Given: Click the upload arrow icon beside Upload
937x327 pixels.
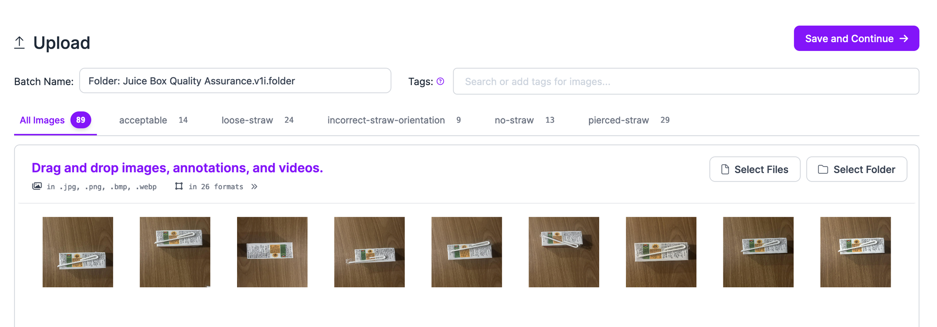Looking at the screenshot, I should click(x=19, y=43).
